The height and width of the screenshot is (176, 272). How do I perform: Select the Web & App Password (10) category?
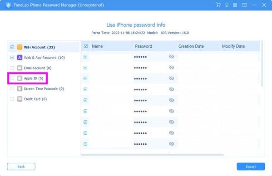tap(44, 58)
